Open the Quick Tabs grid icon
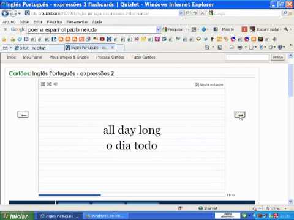 click(x=5, y=48)
